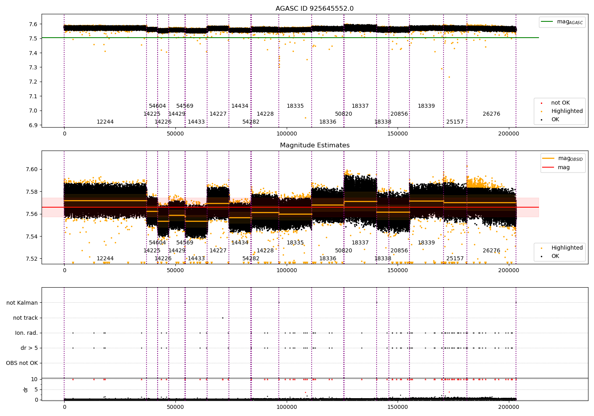Click obsid label 14434 in top plot

240,106
